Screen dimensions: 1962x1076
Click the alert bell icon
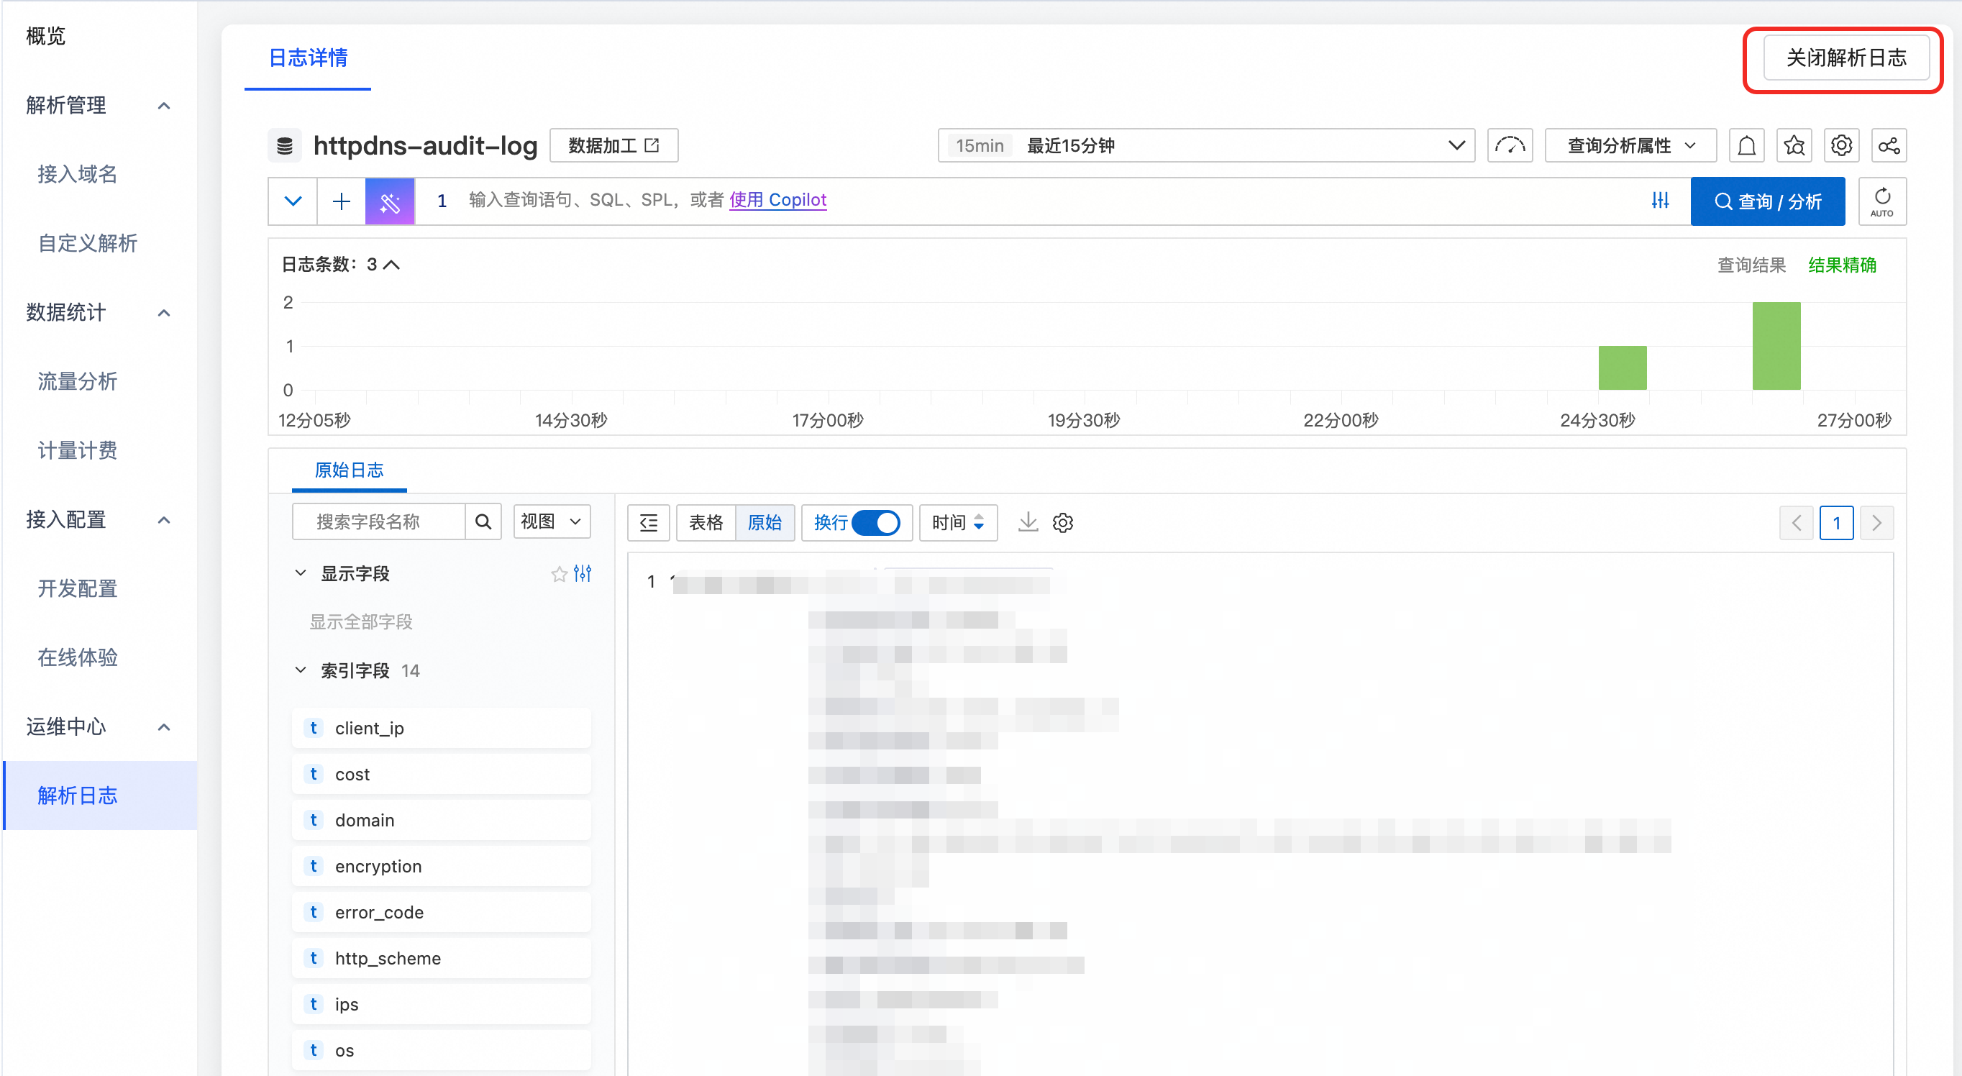pyautogui.click(x=1746, y=145)
